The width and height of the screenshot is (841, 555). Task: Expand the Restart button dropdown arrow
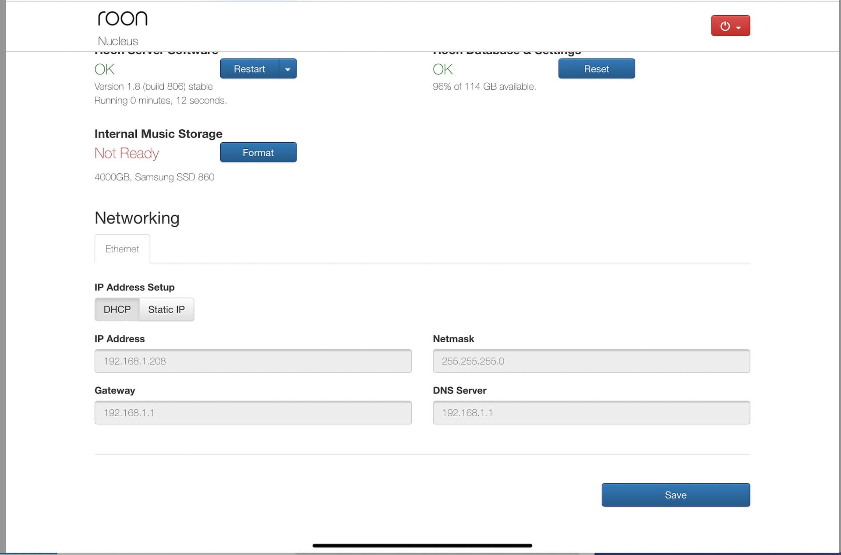(288, 69)
